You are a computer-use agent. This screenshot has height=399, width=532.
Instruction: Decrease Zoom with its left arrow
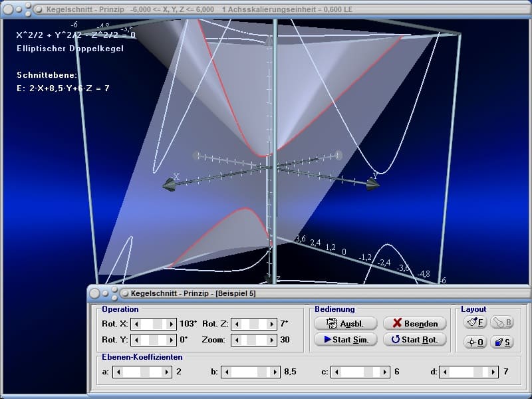237,340
